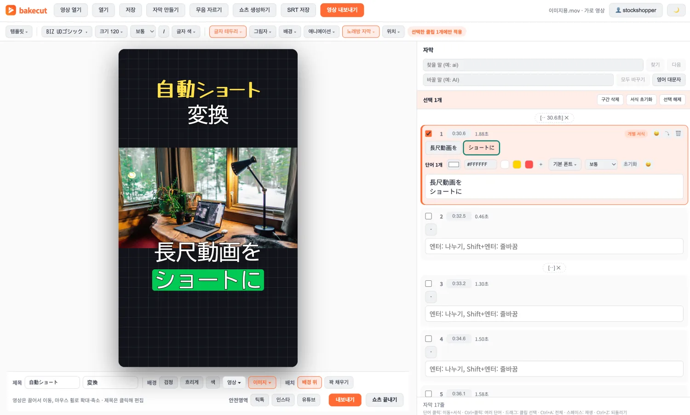The image size is (690, 415).
Task: Open the BIZ UD font dropdown
Action: 67,32
